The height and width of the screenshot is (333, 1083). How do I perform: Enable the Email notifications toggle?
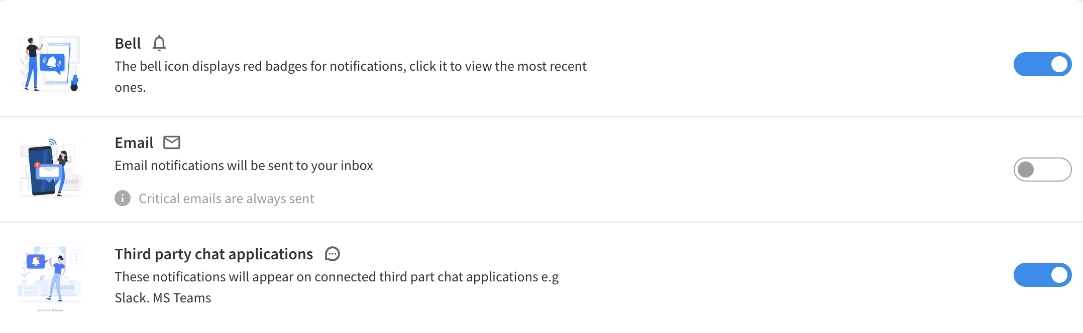pyautogui.click(x=1043, y=170)
